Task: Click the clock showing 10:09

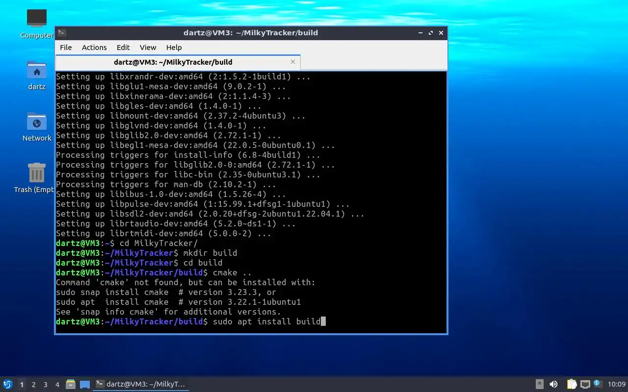Action: coord(617,384)
